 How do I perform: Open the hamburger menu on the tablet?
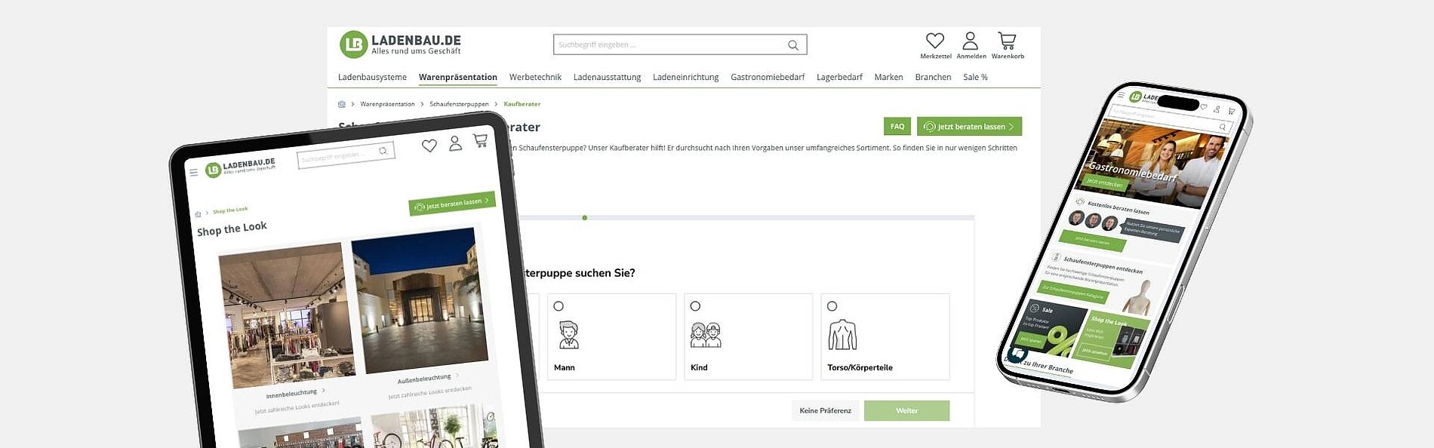click(194, 173)
